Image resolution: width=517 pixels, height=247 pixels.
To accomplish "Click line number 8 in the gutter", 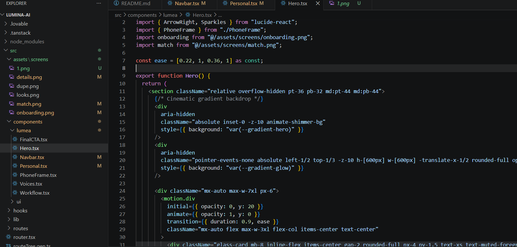I will point(124,68).
